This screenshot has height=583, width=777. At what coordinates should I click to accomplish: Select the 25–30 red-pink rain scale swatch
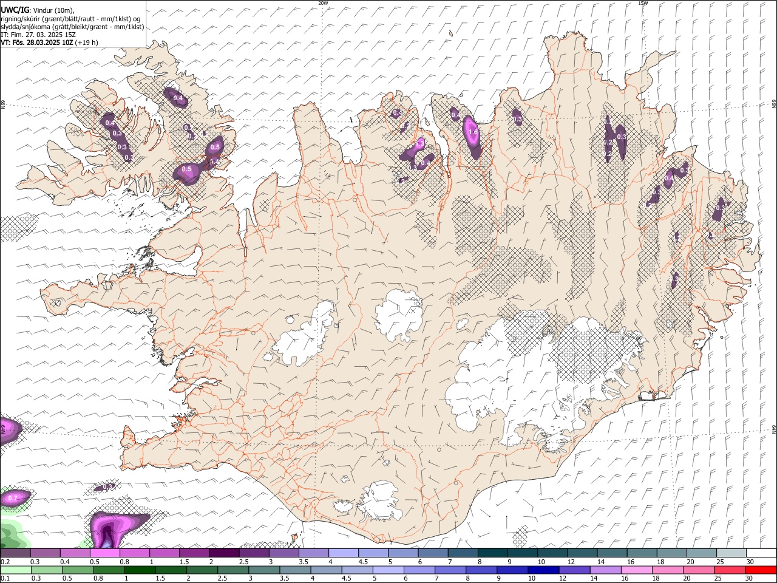(730, 570)
